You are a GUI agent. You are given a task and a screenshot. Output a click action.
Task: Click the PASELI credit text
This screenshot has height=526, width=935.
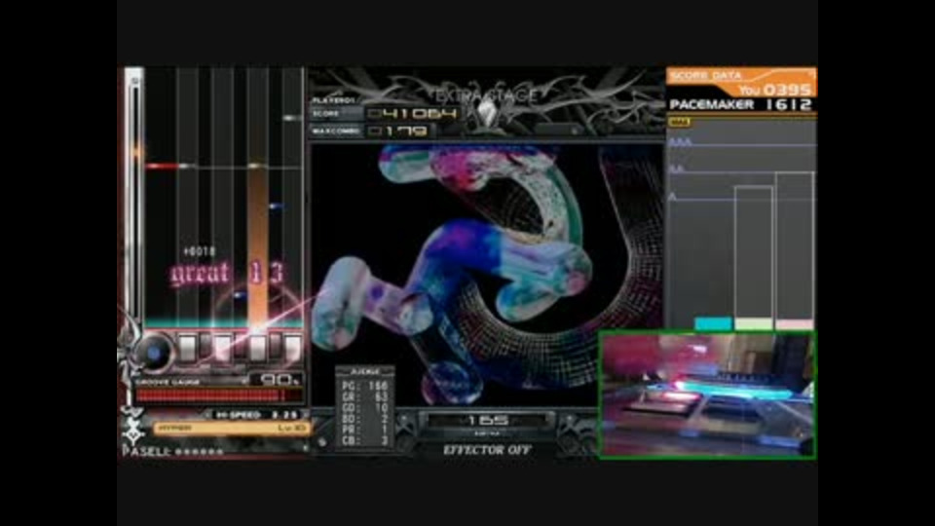point(173,451)
